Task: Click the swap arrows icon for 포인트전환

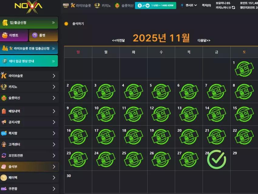Action: click(4, 156)
